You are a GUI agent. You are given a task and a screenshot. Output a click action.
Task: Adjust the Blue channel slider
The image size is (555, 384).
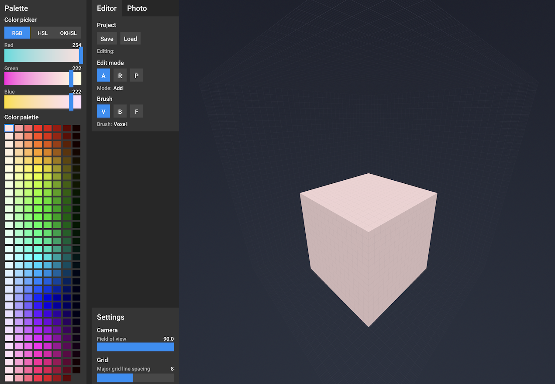pyautogui.click(x=43, y=102)
